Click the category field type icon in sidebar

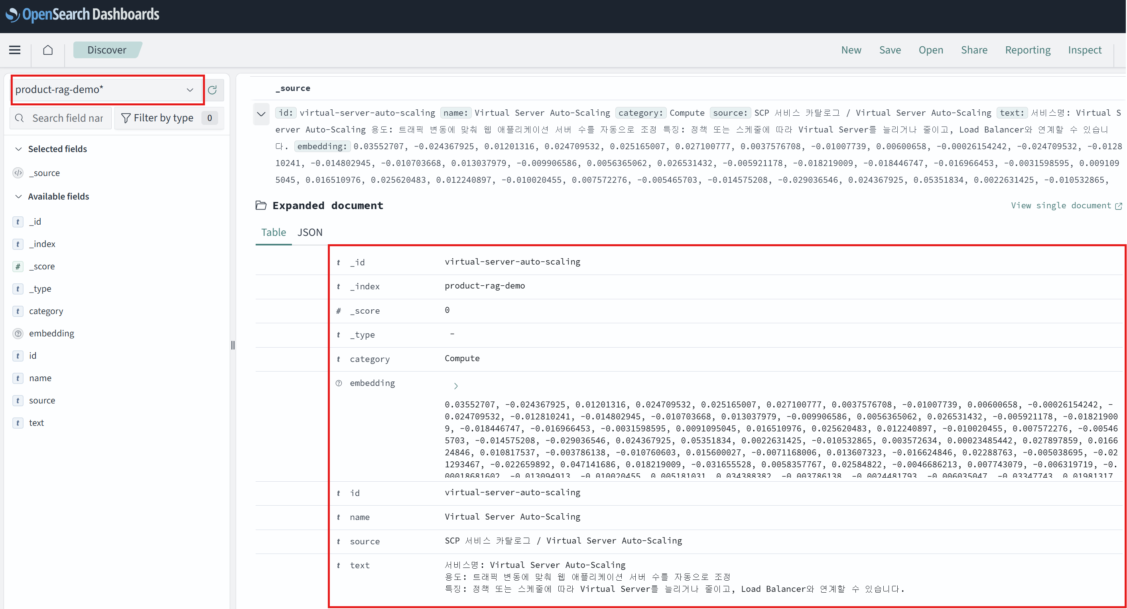(x=18, y=311)
